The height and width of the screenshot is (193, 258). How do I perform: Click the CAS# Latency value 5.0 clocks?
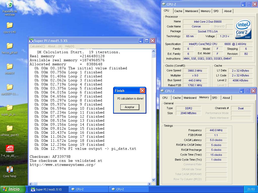click(216, 140)
